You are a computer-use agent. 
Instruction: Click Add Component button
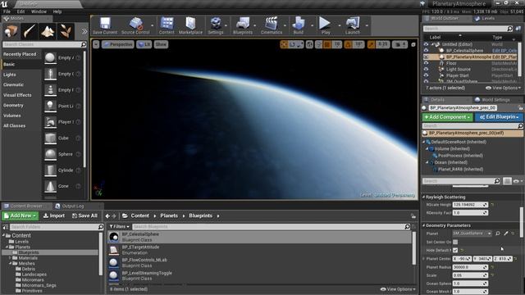447,117
